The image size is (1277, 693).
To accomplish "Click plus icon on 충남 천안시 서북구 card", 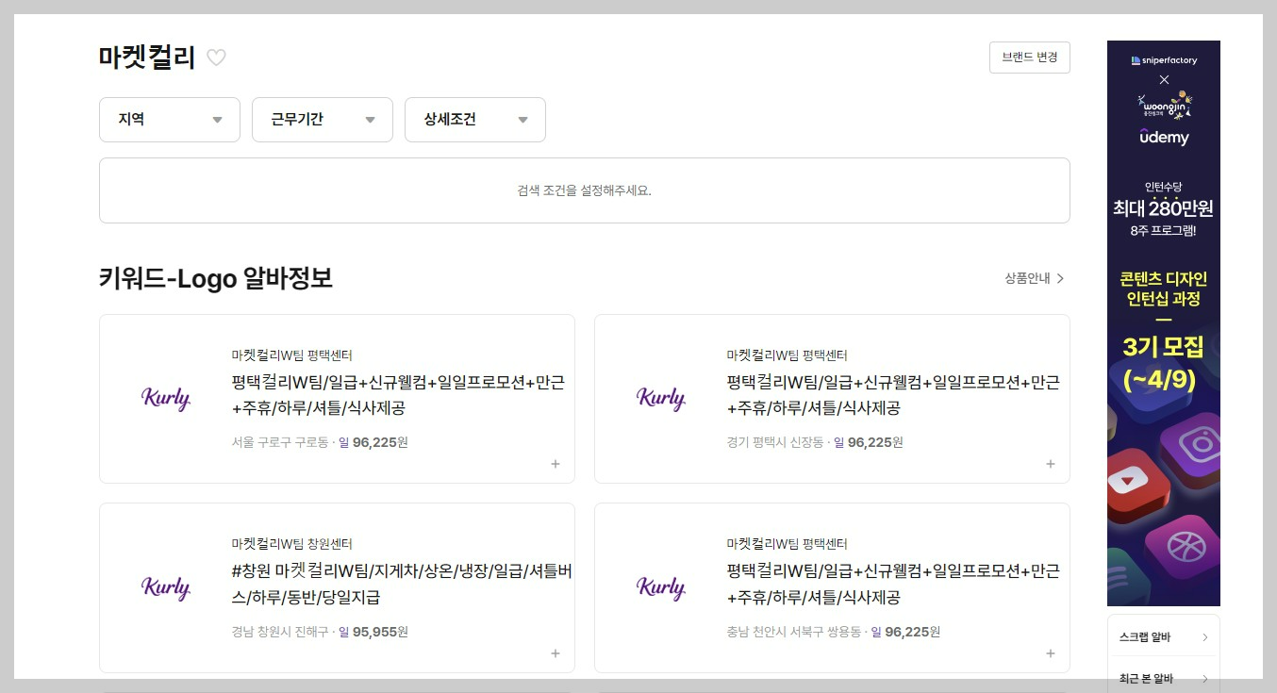I will pyautogui.click(x=1051, y=653).
